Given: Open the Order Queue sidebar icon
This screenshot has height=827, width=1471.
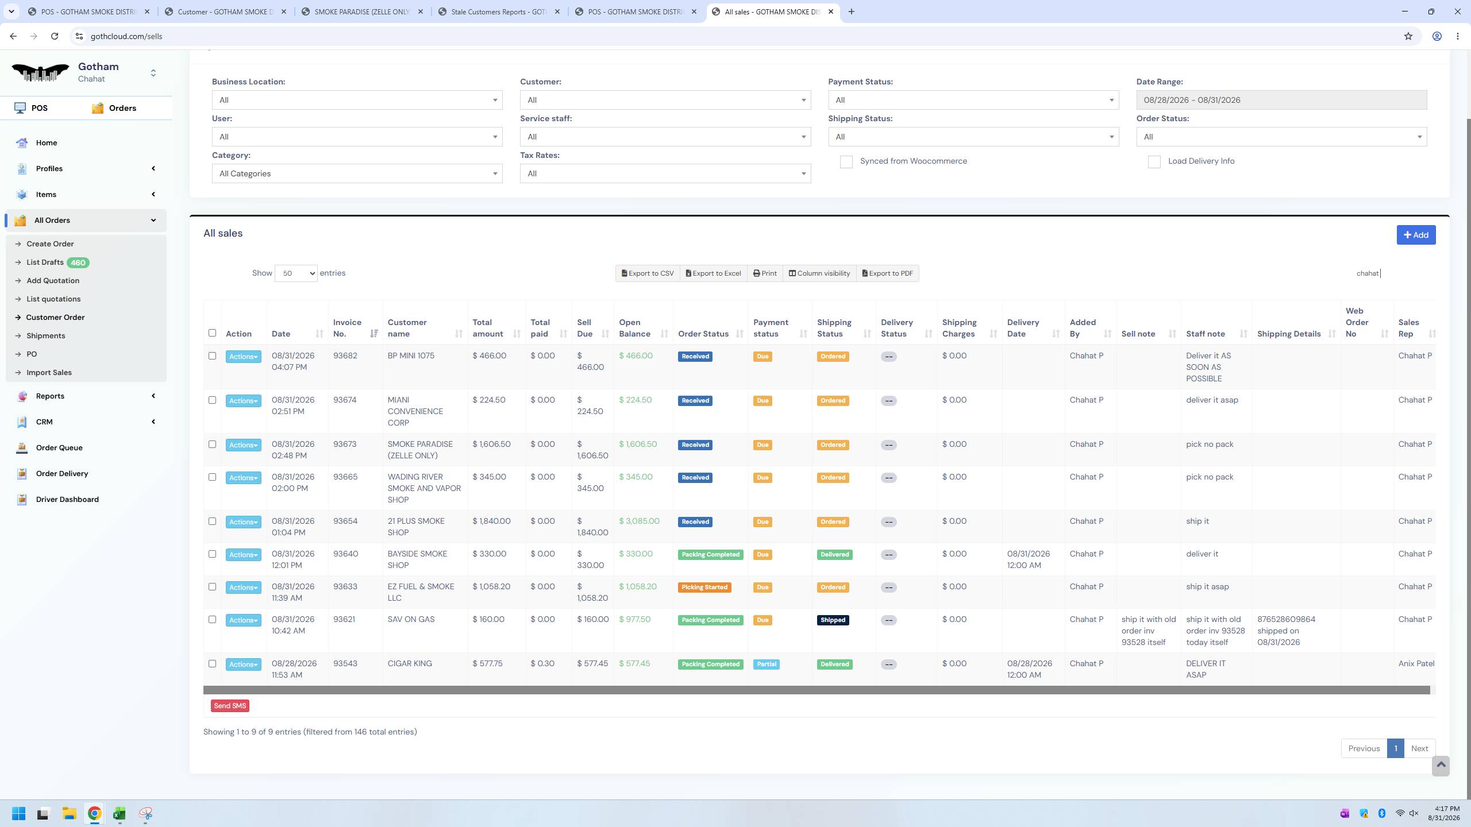Looking at the screenshot, I should (x=22, y=448).
